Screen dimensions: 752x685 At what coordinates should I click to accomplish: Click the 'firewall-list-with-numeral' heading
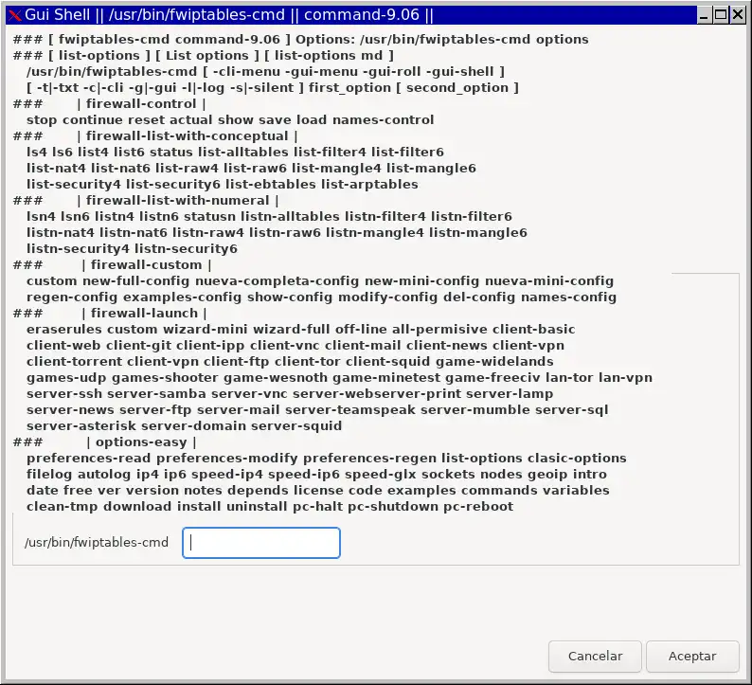(177, 201)
